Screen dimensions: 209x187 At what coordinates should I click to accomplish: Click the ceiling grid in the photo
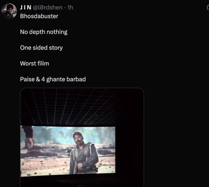click(x=68, y=107)
